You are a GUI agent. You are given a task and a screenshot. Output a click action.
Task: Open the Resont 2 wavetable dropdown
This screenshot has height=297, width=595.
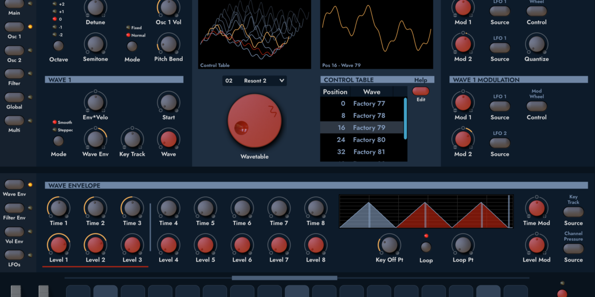(255, 81)
